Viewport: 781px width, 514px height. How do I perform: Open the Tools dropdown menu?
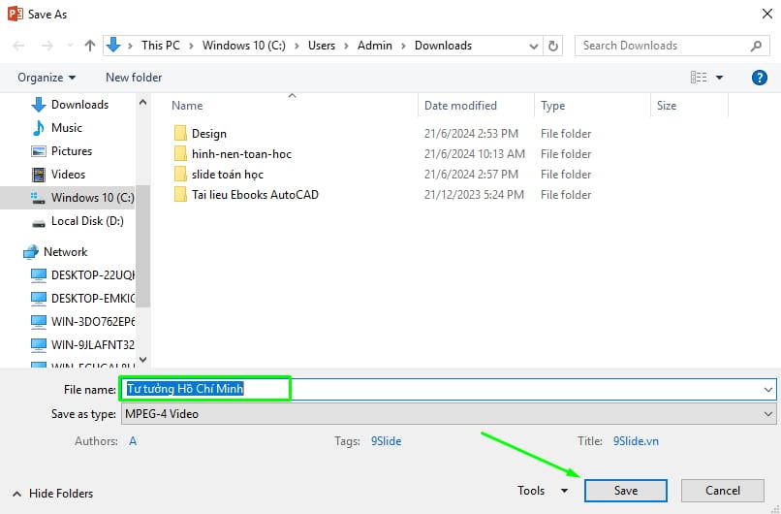pyautogui.click(x=542, y=491)
